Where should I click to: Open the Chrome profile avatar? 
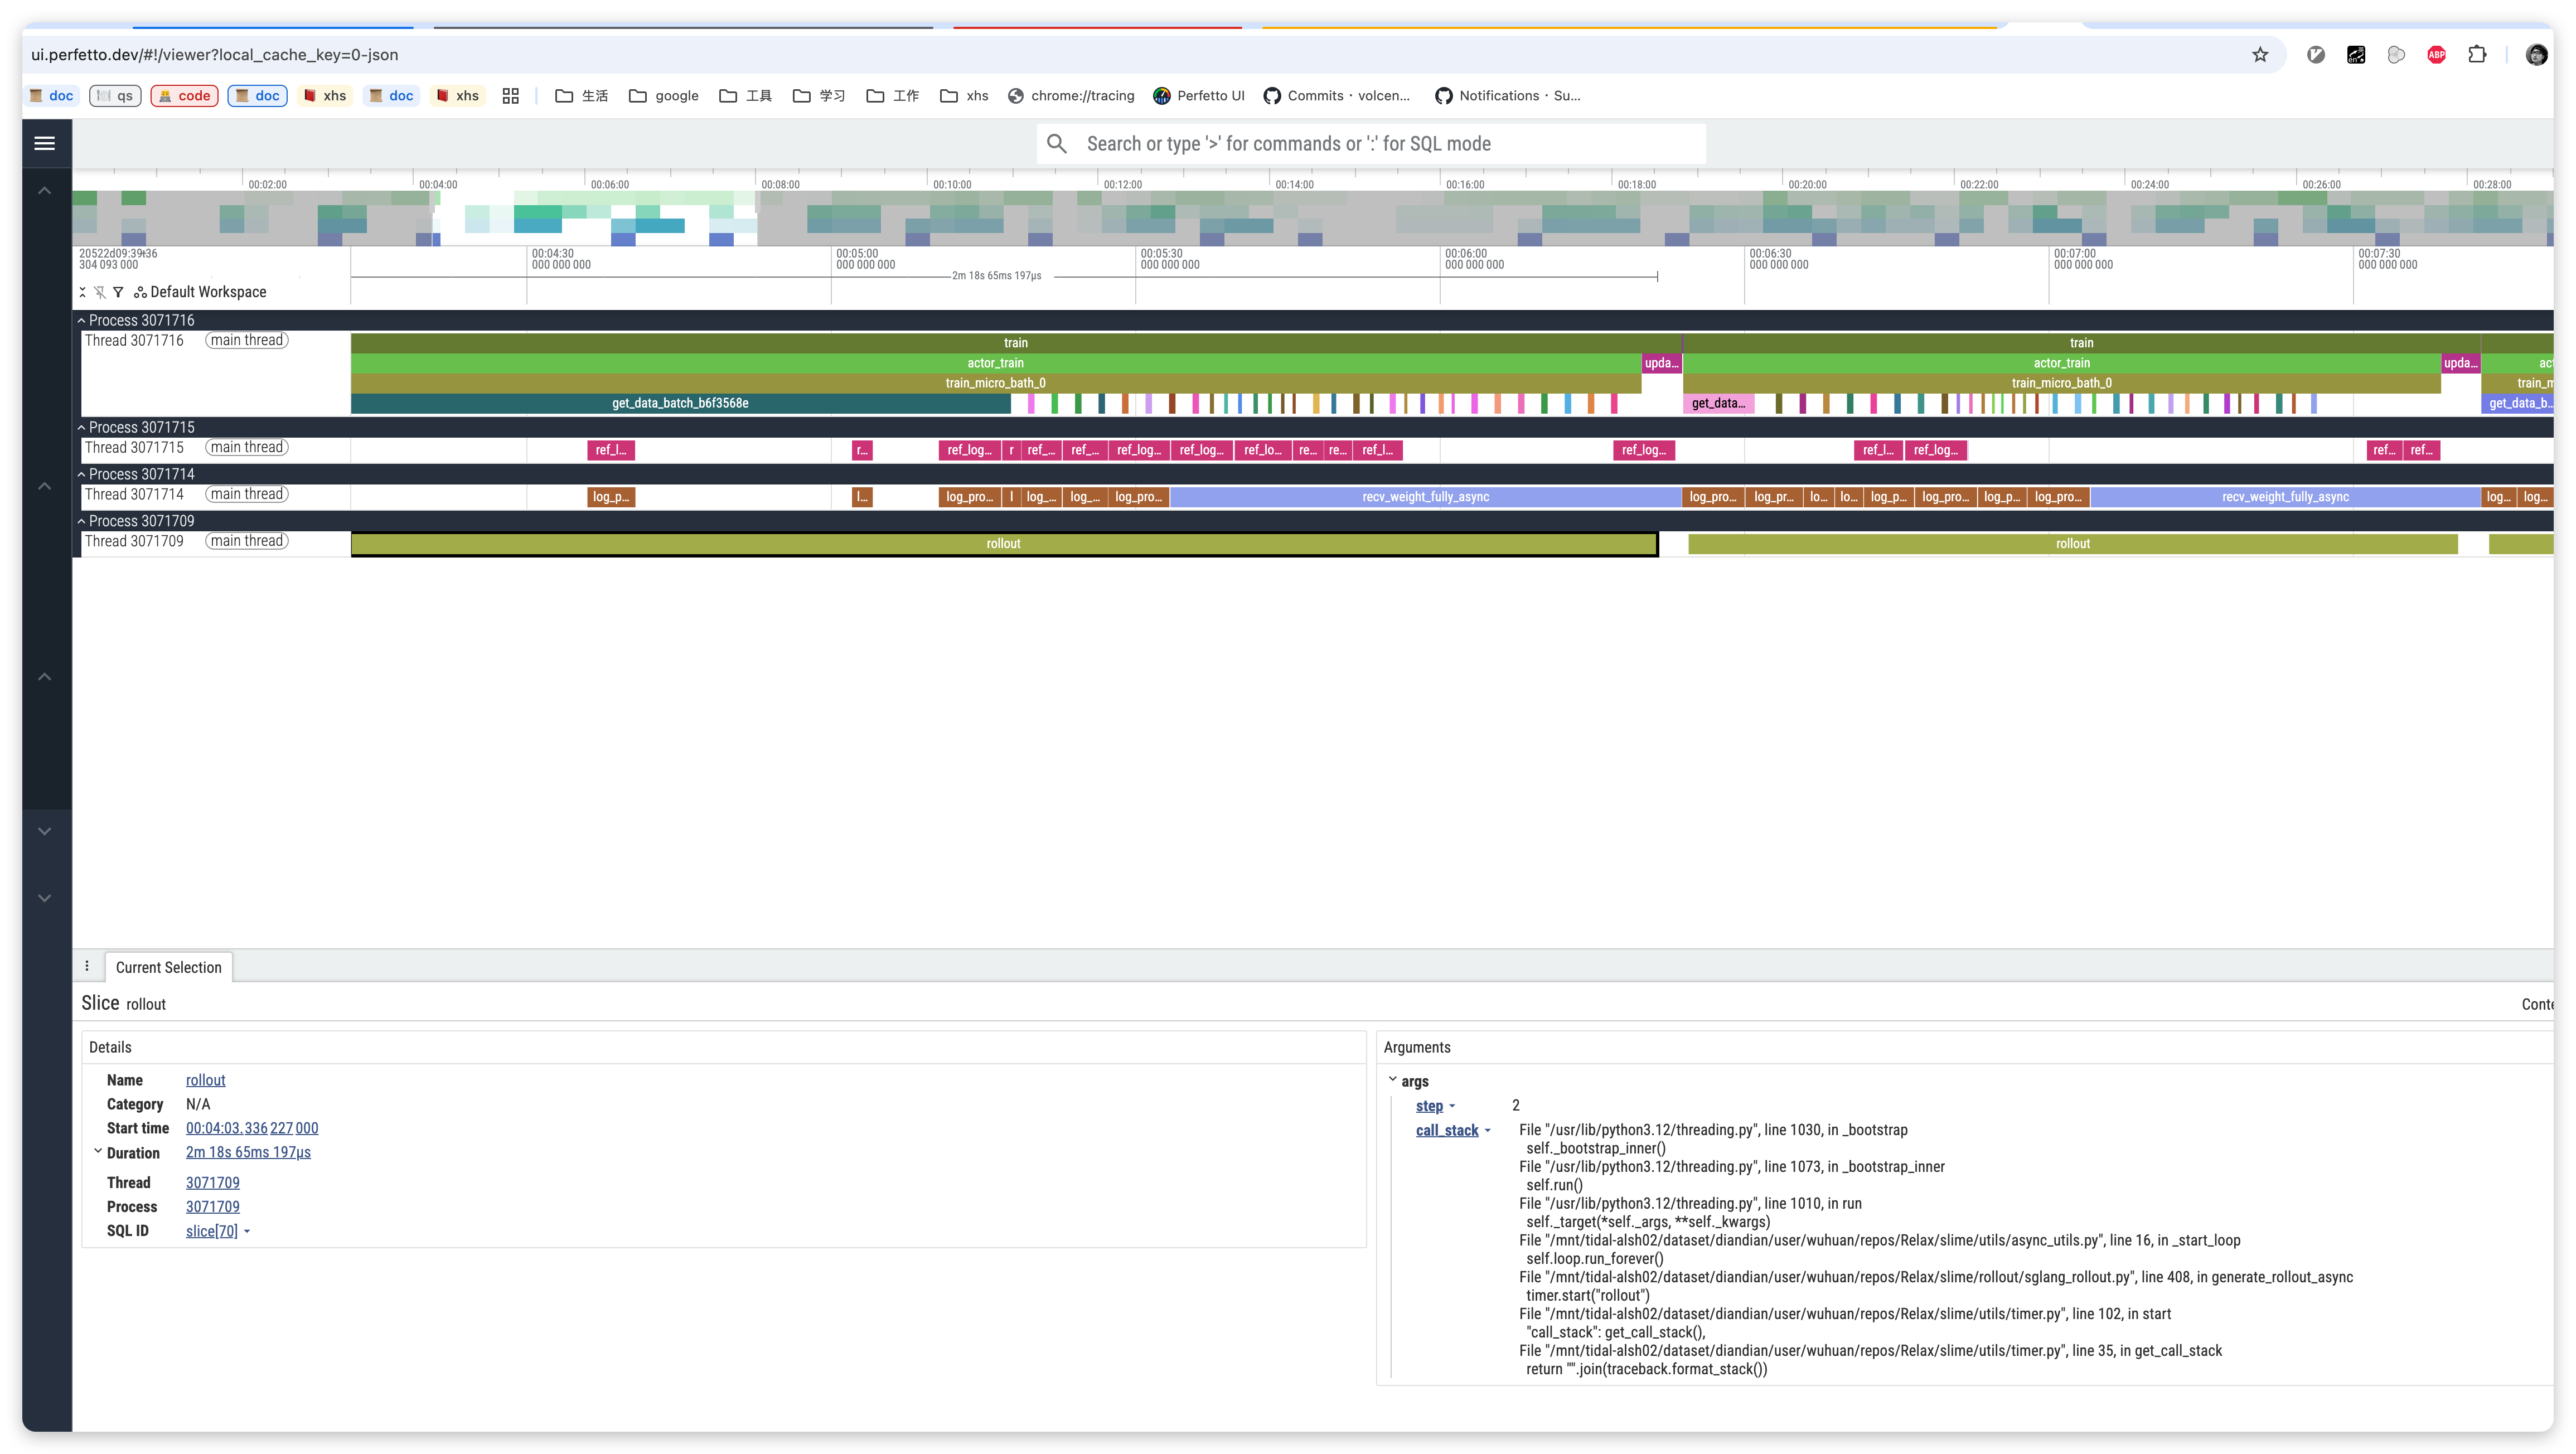click(x=2537, y=55)
